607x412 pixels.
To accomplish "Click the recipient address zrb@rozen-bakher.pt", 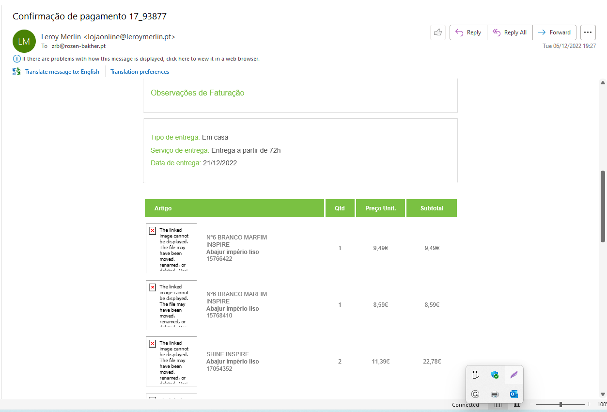I will tap(78, 46).
